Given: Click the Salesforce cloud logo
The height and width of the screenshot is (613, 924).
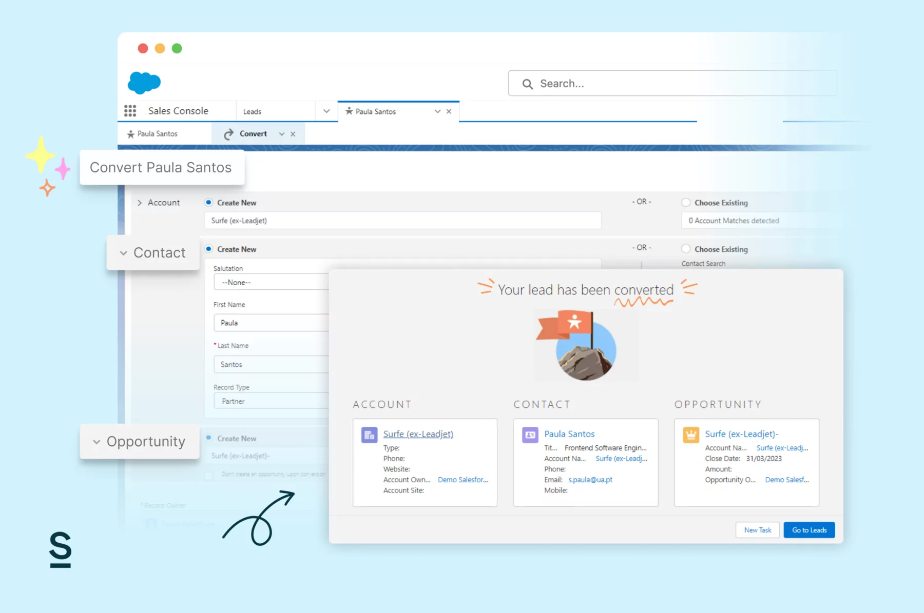Looking at the screenshot, I should point(144,83).
